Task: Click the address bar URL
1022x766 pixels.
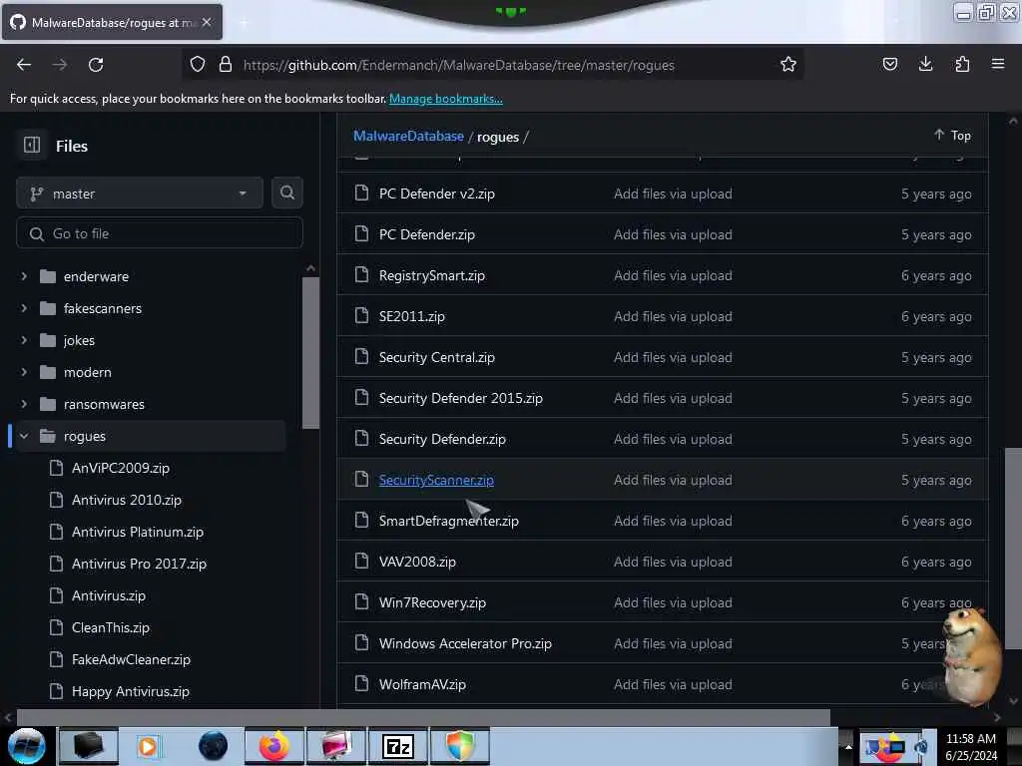Action: (x=458, y=65)
